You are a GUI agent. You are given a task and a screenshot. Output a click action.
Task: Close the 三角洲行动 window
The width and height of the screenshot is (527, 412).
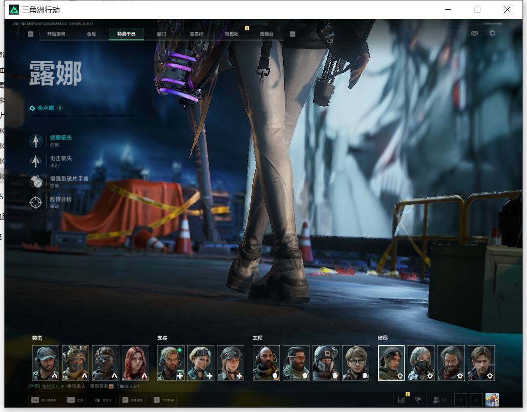pos(507,10)
